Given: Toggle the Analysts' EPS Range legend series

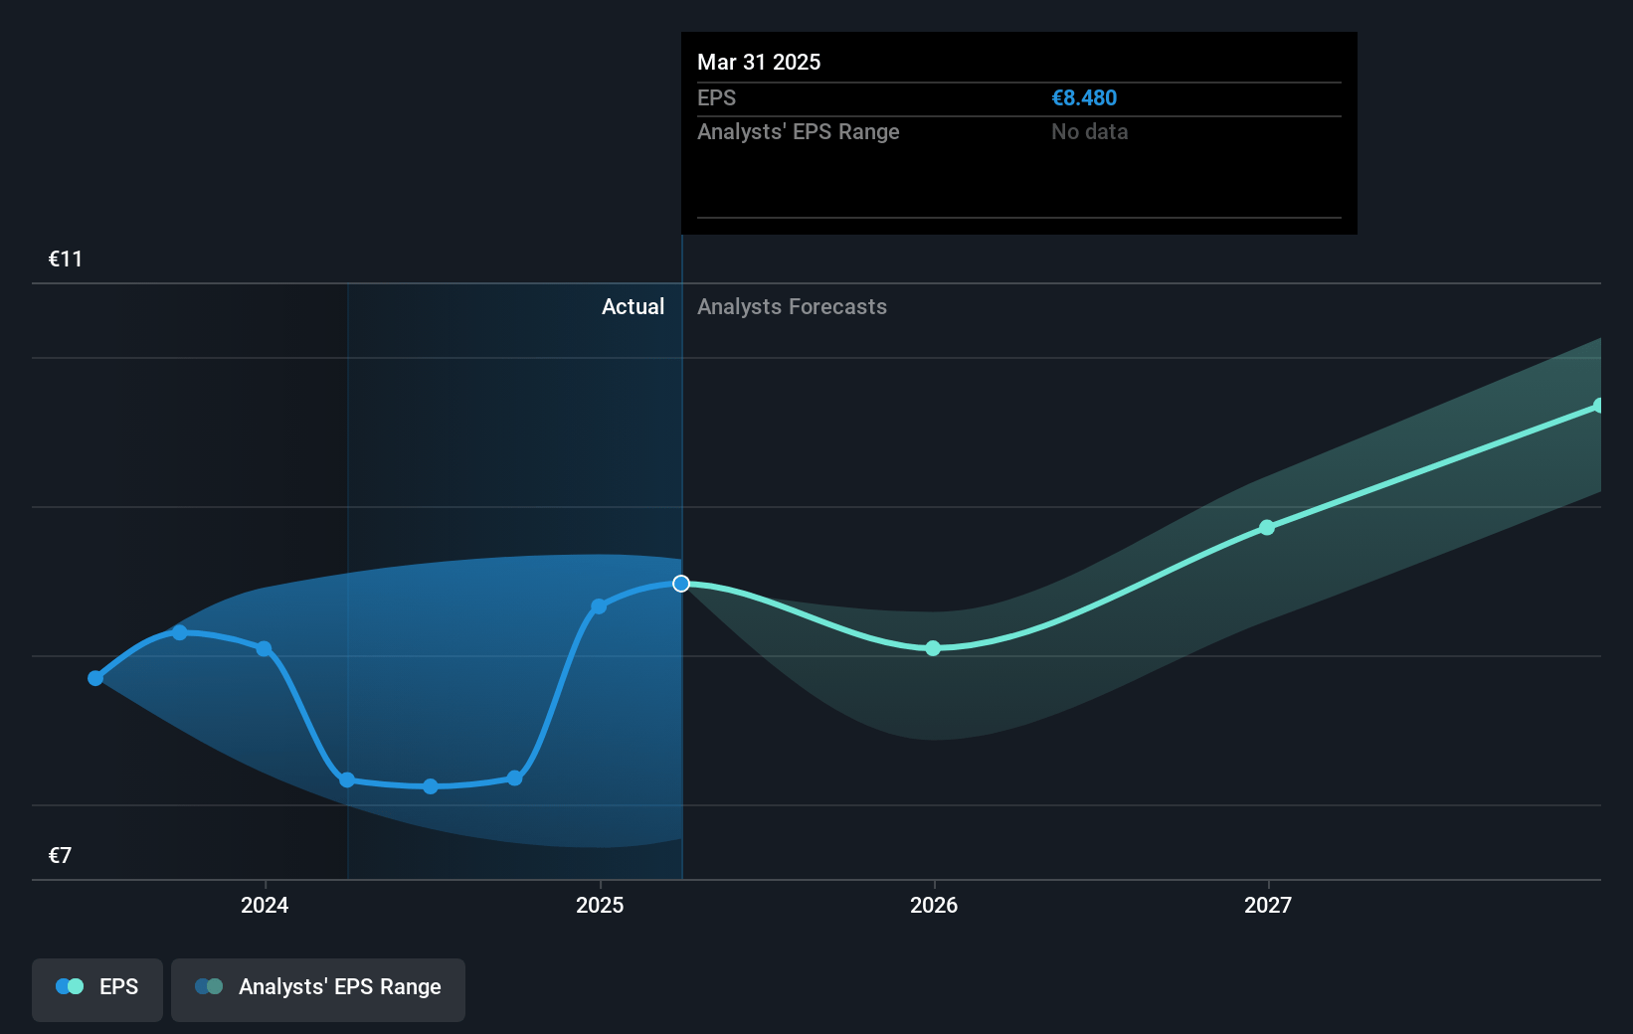Looking at the screenshot, I should click(318, 989).
